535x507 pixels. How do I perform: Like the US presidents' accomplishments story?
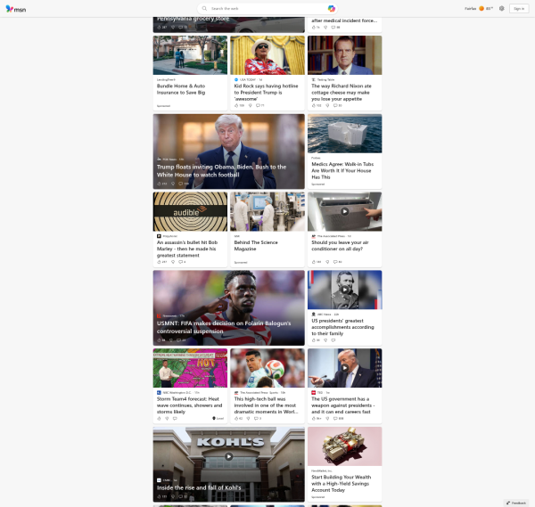tap(314, 340)
